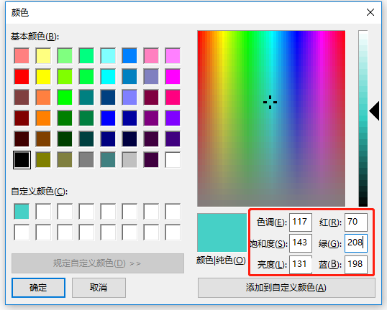
Task: Click the 取消 button
Action: tap(99, 288)
